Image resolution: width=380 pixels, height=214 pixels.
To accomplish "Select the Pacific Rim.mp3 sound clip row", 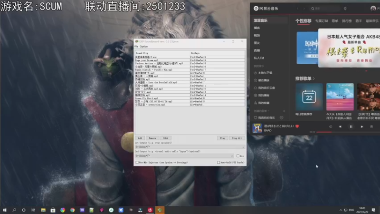I will tap(162, 69).
